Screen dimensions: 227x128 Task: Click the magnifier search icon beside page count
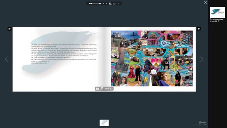102,88
